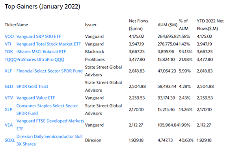Image resolution: width=231 pixels, height=149 pixels.
Task: Open Direxion Daily Semiconductor Bull 3X Shares link
Action: tap(50, 140)
